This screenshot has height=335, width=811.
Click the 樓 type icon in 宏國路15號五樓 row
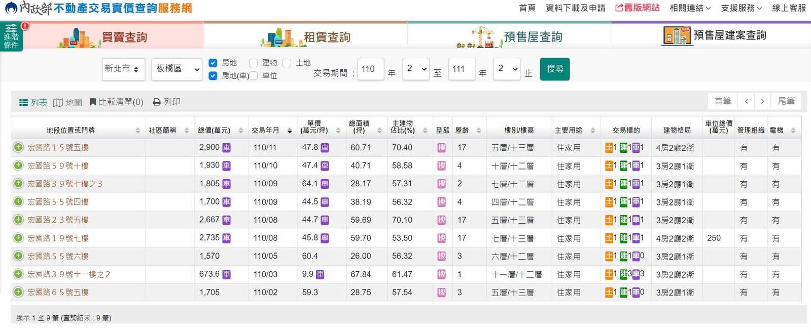(441, 148)
